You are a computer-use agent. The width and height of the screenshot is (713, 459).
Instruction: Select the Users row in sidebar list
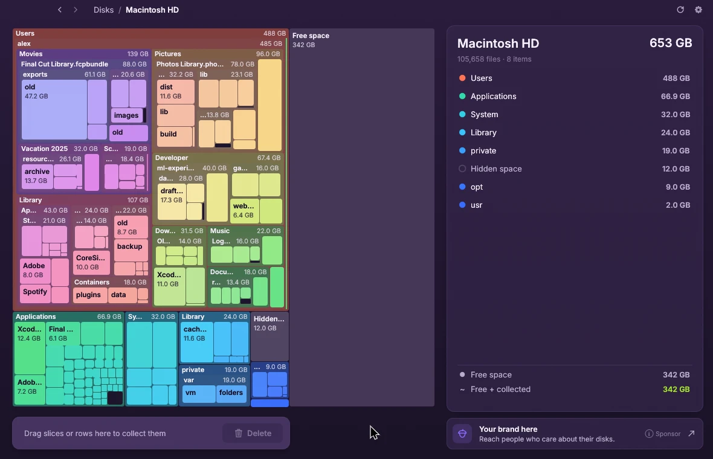click(x=574, y=78)
